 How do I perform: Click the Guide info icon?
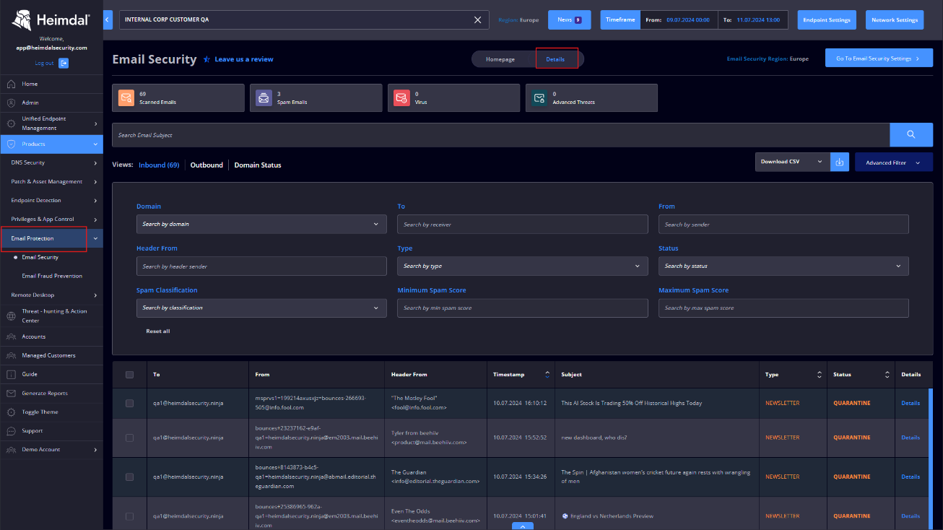pyautogui.click(x=11, y=374)
